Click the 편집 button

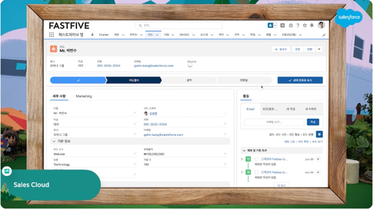[297, 49]
